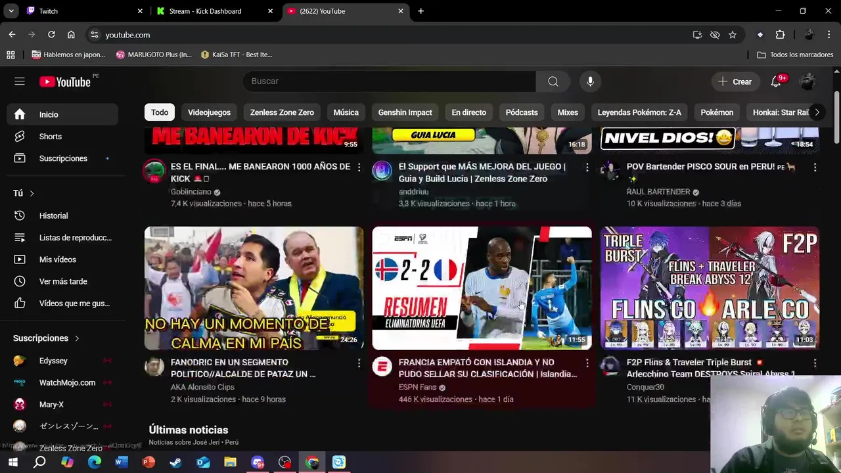
Task: Open Shorts in the sidebar
Action: click(x=63, y=137)
